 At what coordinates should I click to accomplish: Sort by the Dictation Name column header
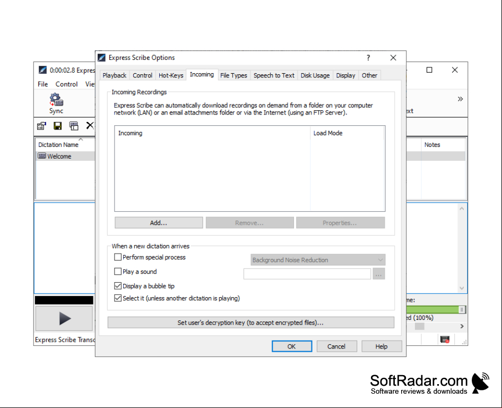point(58,145)
